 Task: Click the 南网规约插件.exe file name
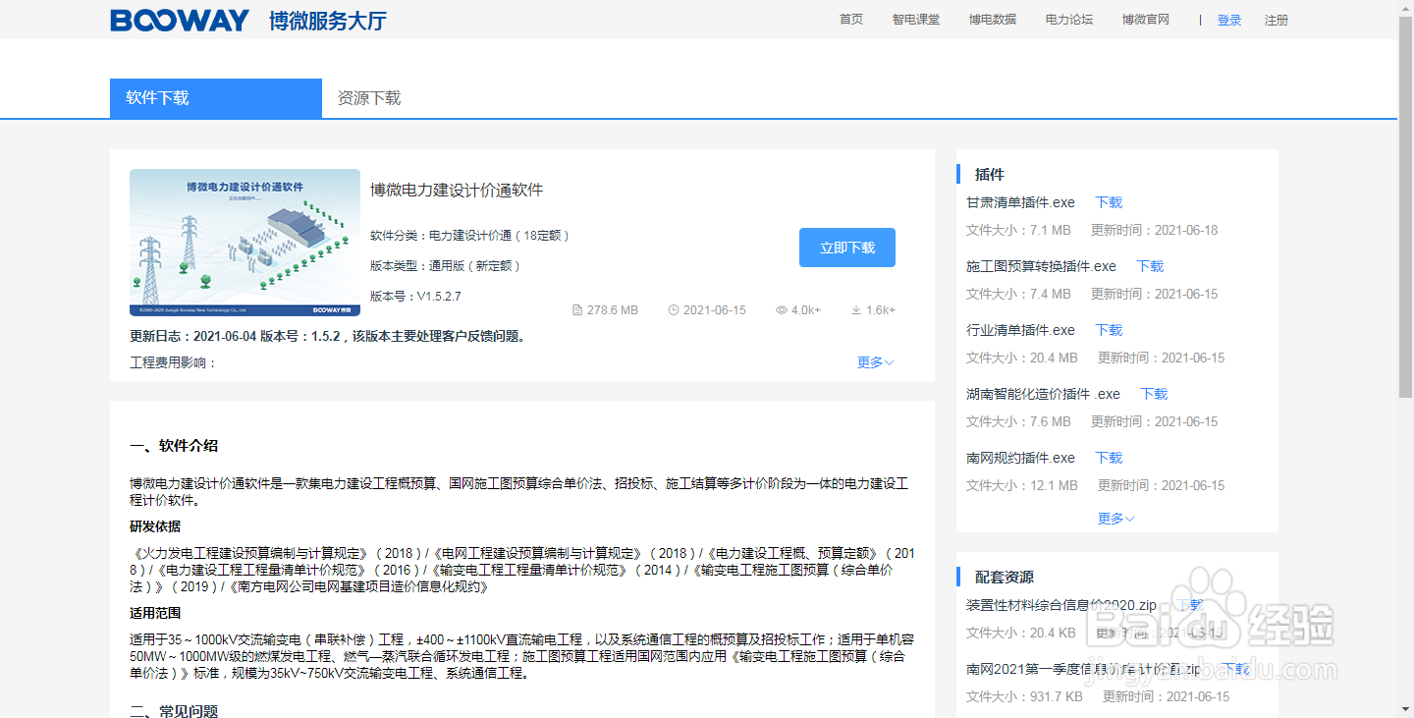pyautogui.click(x=1020, y=458)
